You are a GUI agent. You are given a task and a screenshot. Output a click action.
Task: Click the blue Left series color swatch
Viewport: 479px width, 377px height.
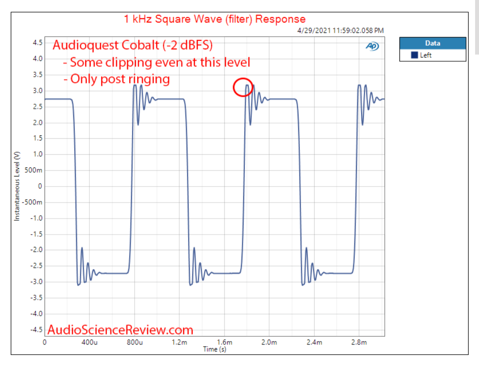[x=414, y=55]
